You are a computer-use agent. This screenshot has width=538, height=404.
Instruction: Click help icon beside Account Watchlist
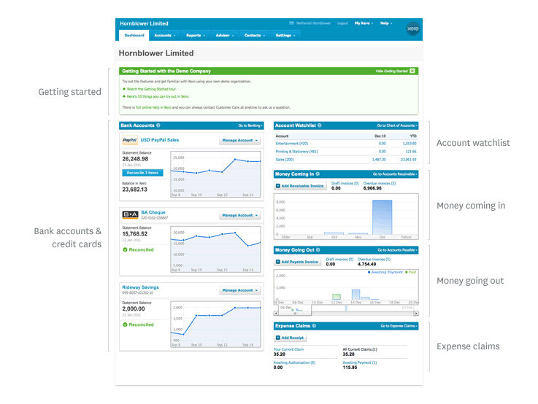pyautogui.click(x=319, y=125)
